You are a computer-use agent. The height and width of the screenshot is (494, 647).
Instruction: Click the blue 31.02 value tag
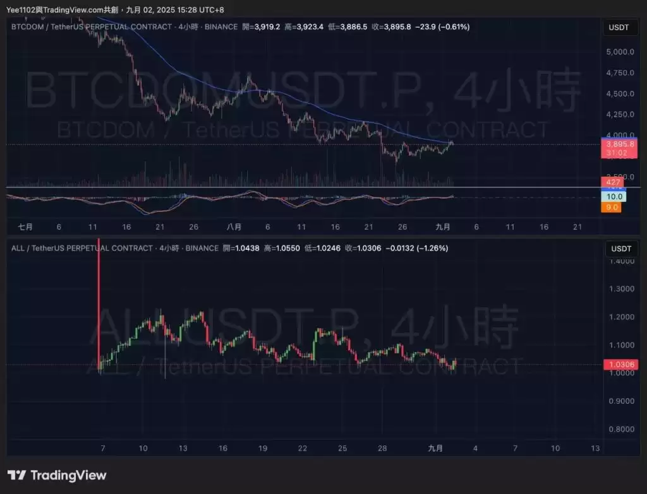tap(617, 152)
